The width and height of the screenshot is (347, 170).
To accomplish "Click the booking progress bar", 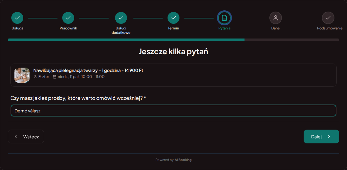I will tap(173, 40).
